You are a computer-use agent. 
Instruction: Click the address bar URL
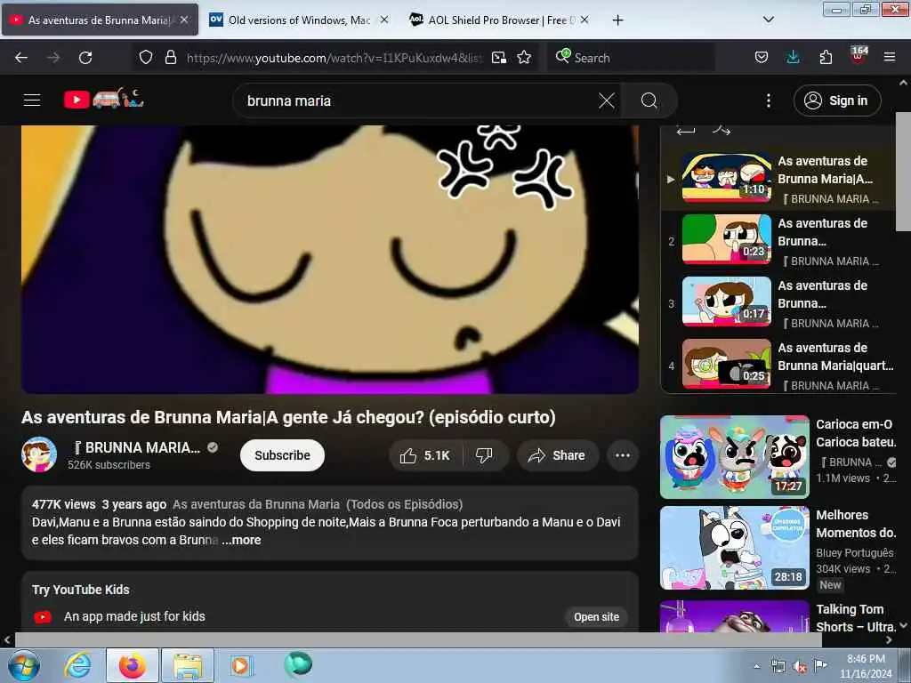point(335,58)
